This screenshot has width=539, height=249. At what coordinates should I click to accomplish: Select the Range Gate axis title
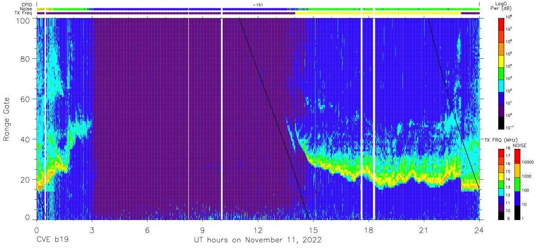[7, 119]
